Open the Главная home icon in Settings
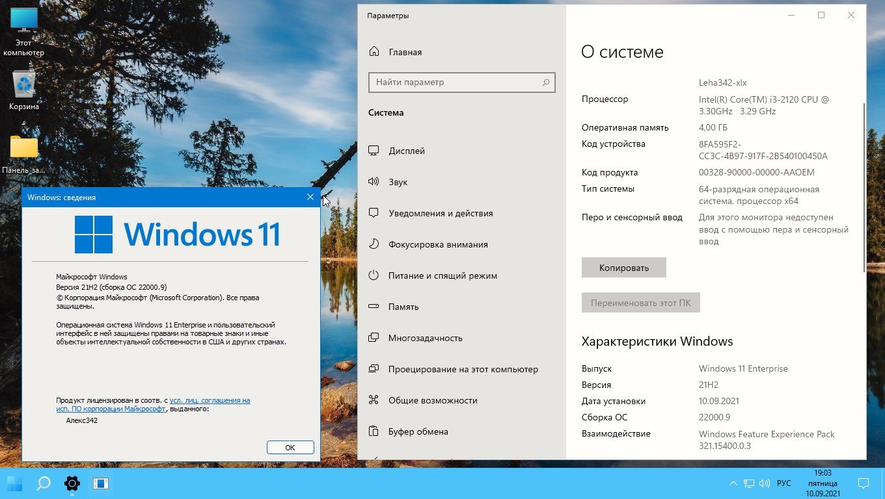 point(374,52)
